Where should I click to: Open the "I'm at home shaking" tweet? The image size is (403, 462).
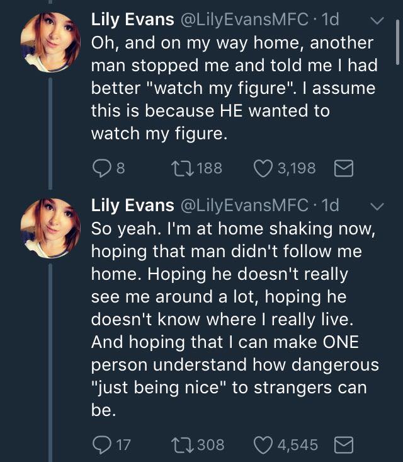(233, 308)
